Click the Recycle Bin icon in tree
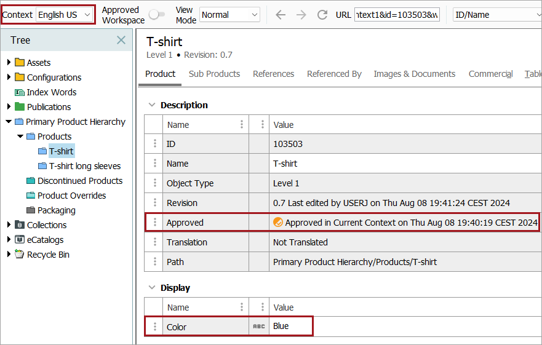 (20, 255)
